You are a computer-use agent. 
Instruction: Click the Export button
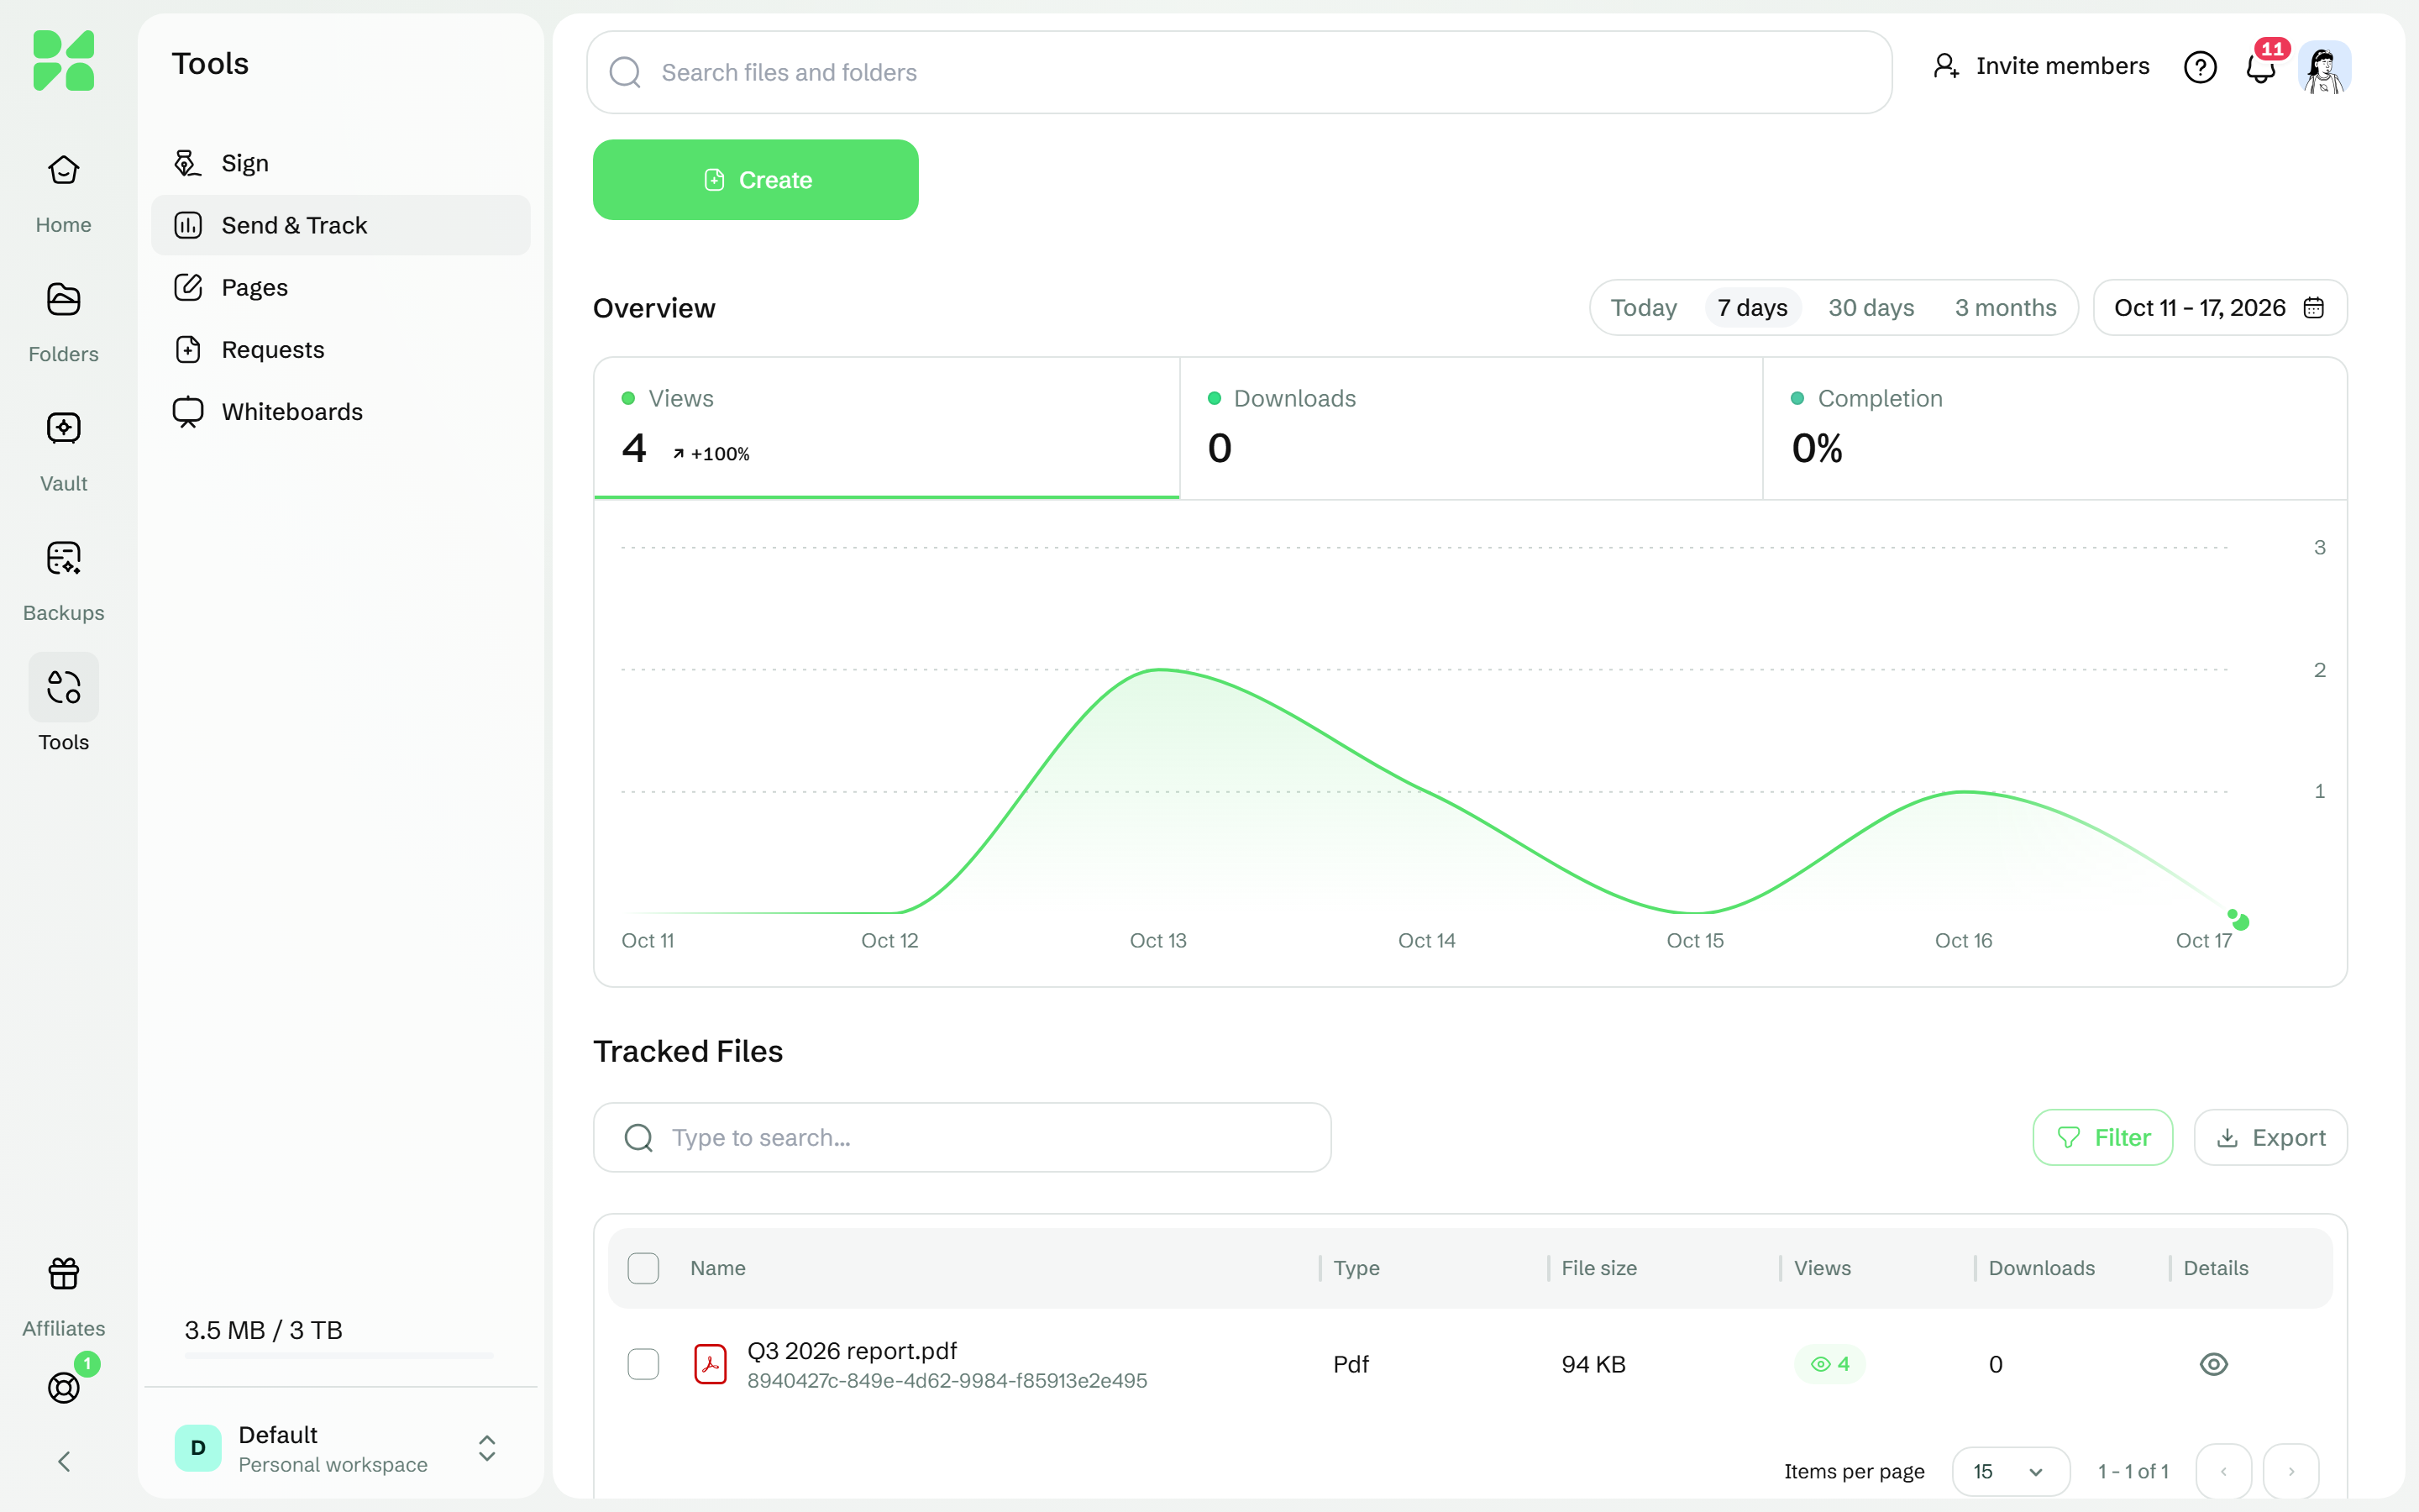click(2271, 1137)
